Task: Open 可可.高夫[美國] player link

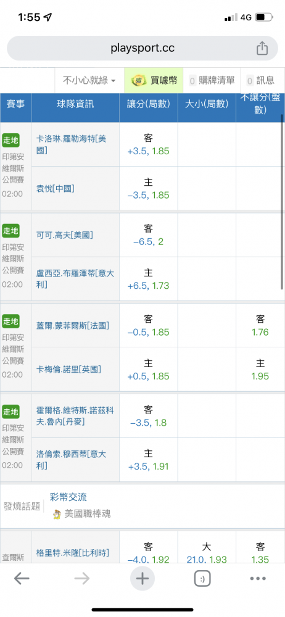Action: pos(65,235)
